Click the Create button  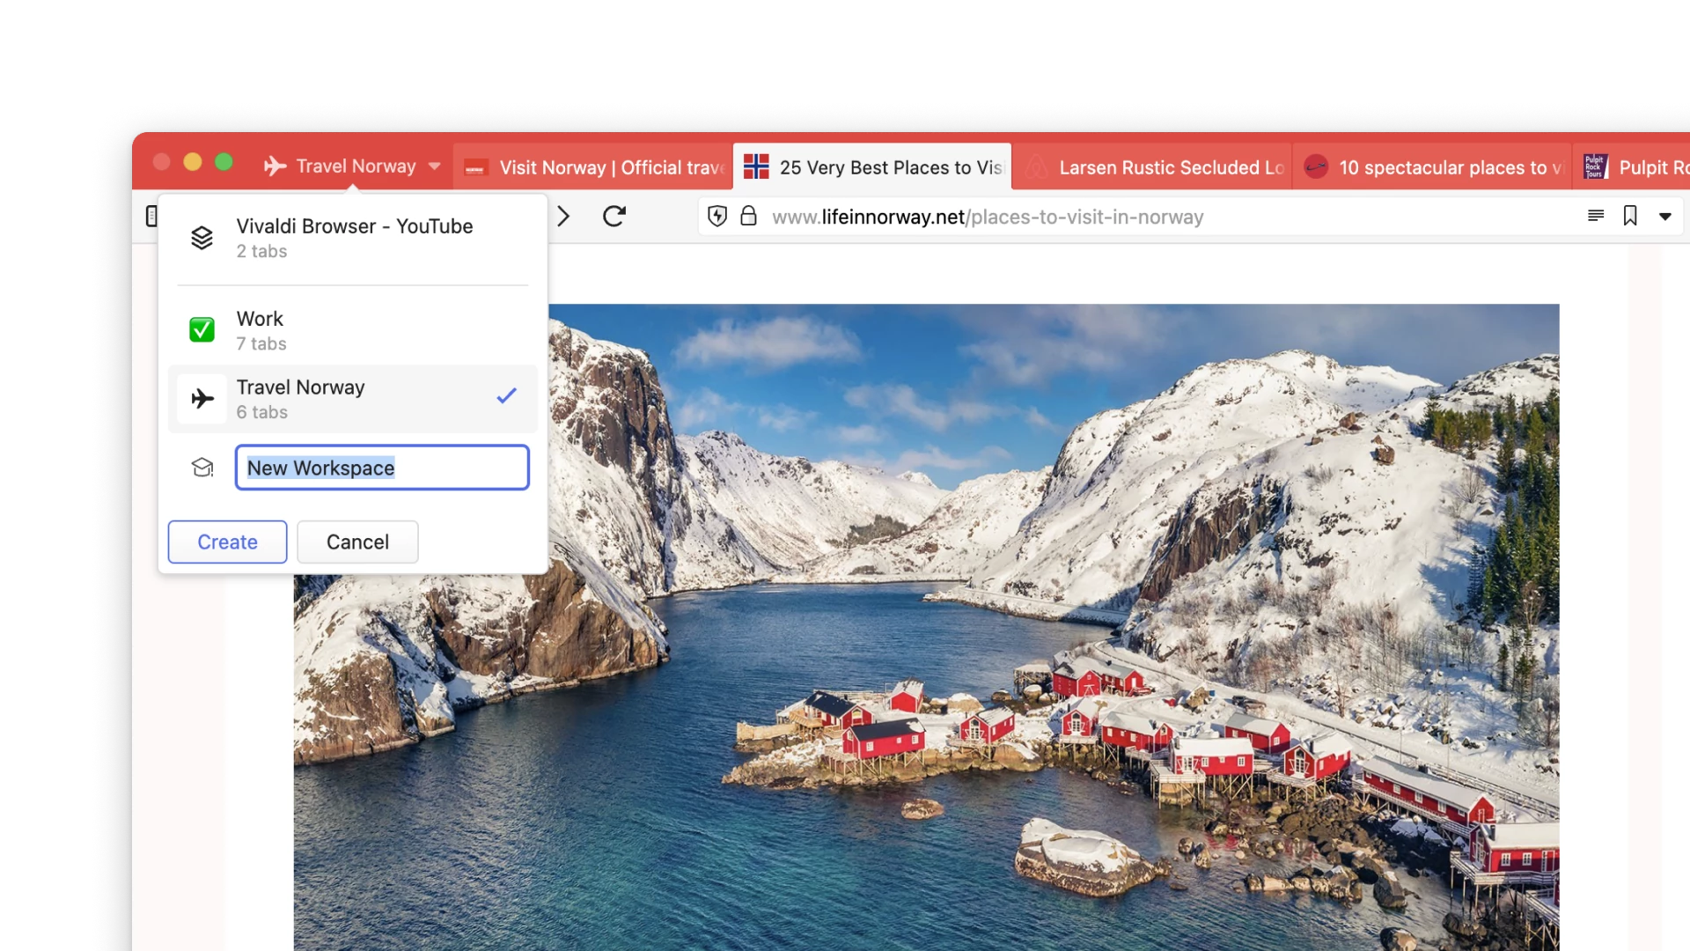pyautogui.click(x=226, y=542)
